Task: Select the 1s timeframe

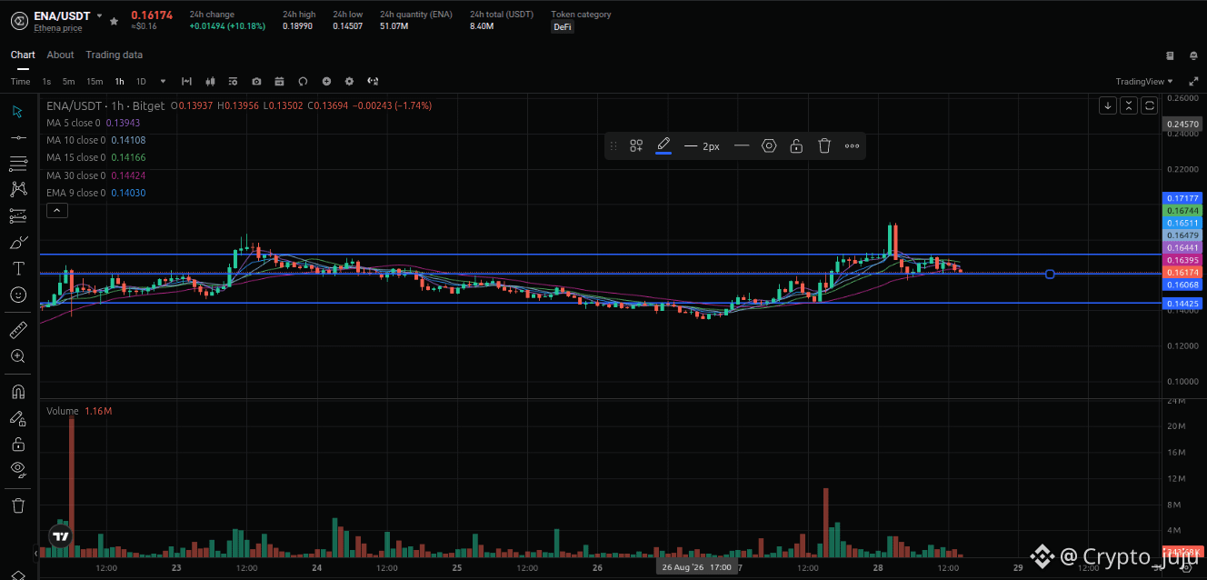Action: tap(46, 81)
